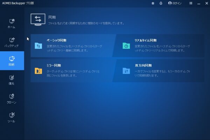Choose ミラー同期 title
This screenshot has width=210, height=140.
[x=54, y=65]
